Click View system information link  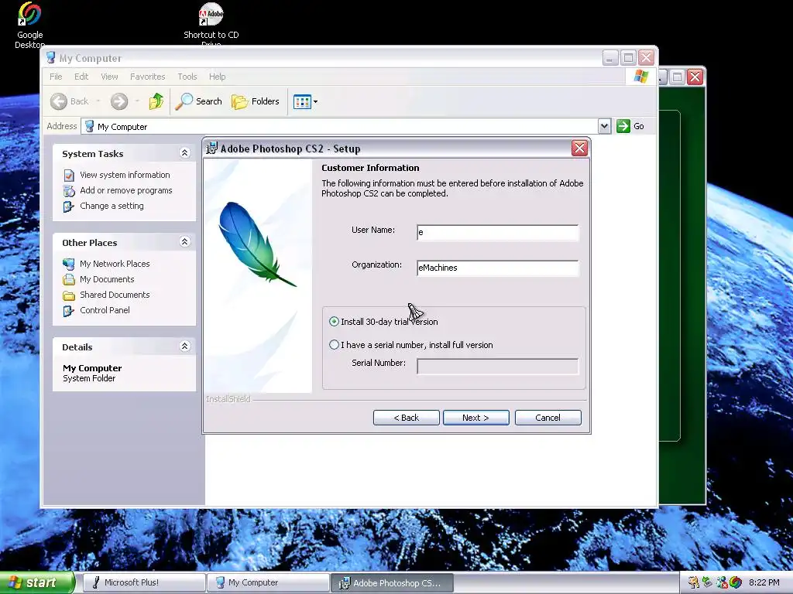125,175
